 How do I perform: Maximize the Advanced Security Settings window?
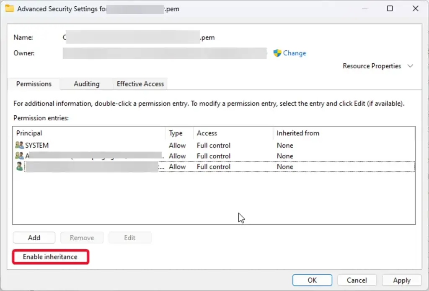(390, 9)
